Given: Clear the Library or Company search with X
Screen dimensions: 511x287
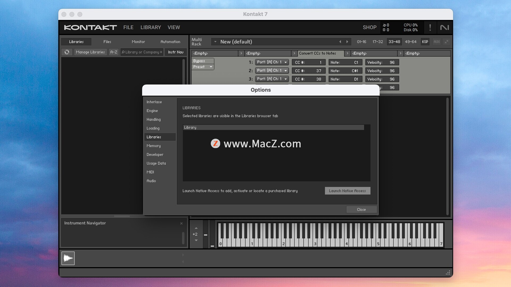Looking at the screenshot, I should (161, 52).
